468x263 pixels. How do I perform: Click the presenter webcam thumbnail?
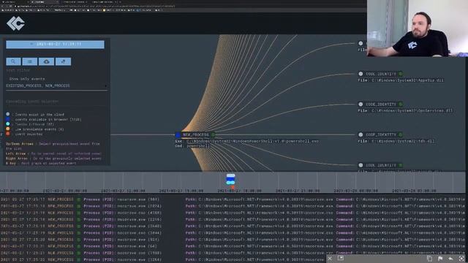pyautogui.click(x=418, y=28)
